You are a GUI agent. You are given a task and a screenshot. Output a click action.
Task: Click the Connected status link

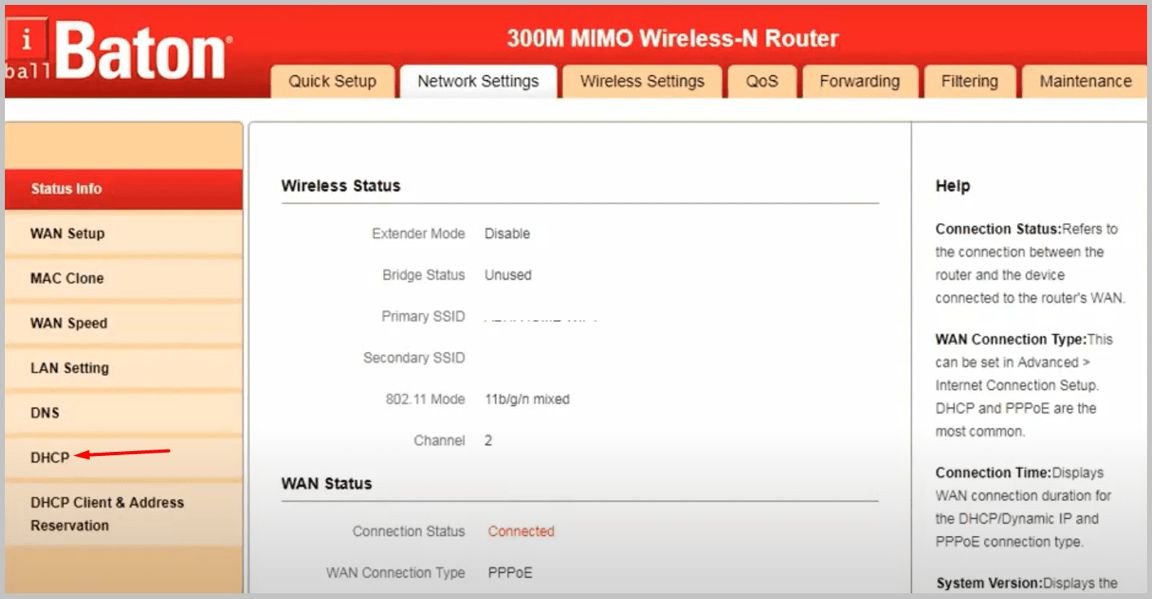point(520,531)
